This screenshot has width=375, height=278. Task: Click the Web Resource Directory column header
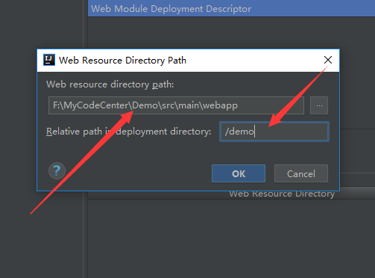click(x=282, y=194)
